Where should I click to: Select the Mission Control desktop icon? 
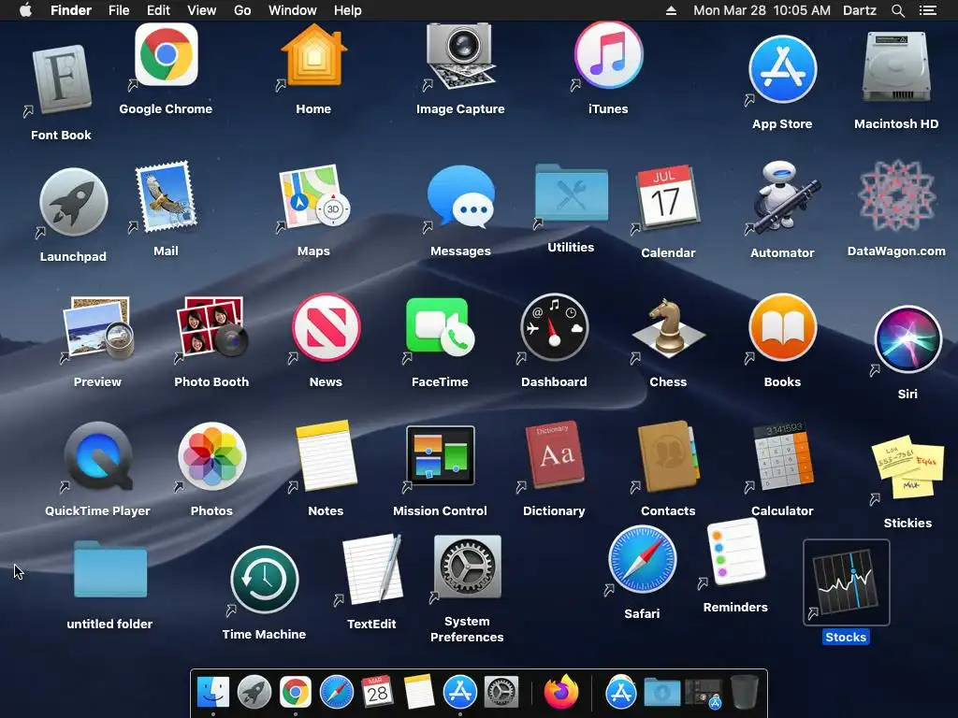(x=440, y=456)
